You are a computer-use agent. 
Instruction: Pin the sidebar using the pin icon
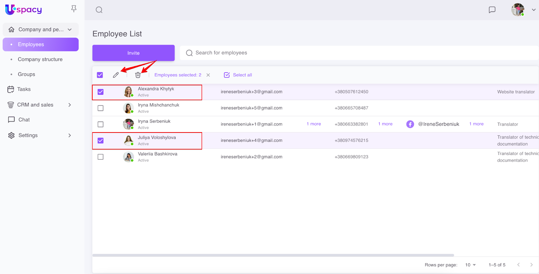click(x=74, y=9)
